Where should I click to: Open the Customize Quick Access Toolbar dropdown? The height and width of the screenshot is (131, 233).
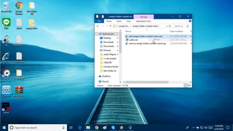[x=106, y=17]
